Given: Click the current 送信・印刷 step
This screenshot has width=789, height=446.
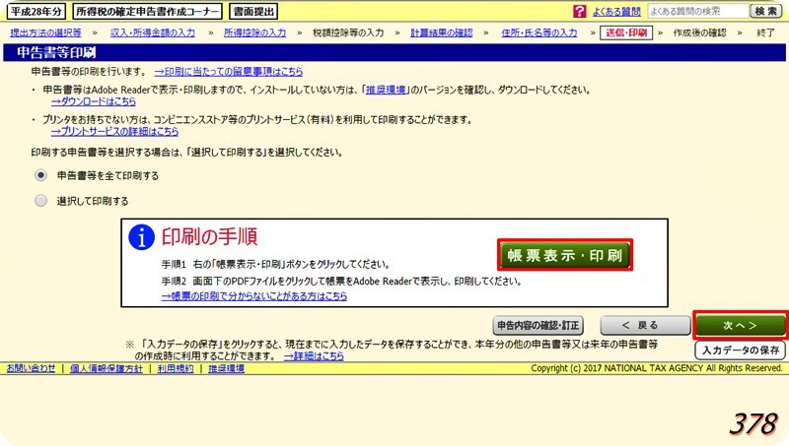Looking at the screenshot, I should coord(626,32).
